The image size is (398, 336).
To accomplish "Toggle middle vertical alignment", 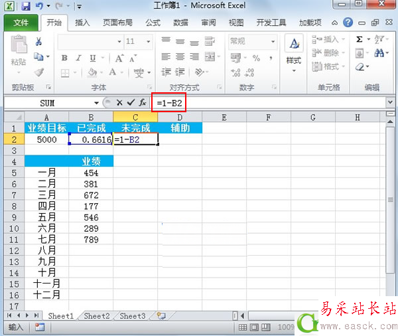I will point(180,41).
